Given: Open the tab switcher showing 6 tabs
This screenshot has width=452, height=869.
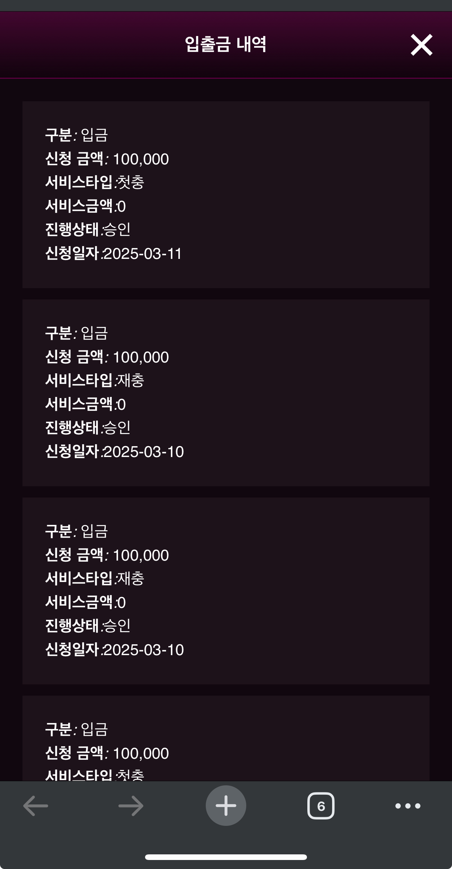Looking at the screenshot, I should click(321, 806).
